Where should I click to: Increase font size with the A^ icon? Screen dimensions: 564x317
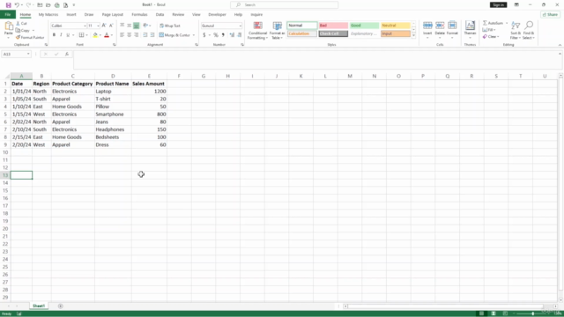pos(104,26)
